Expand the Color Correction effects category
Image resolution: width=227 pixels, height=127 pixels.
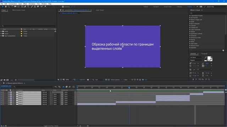click(x=190, y=30)
